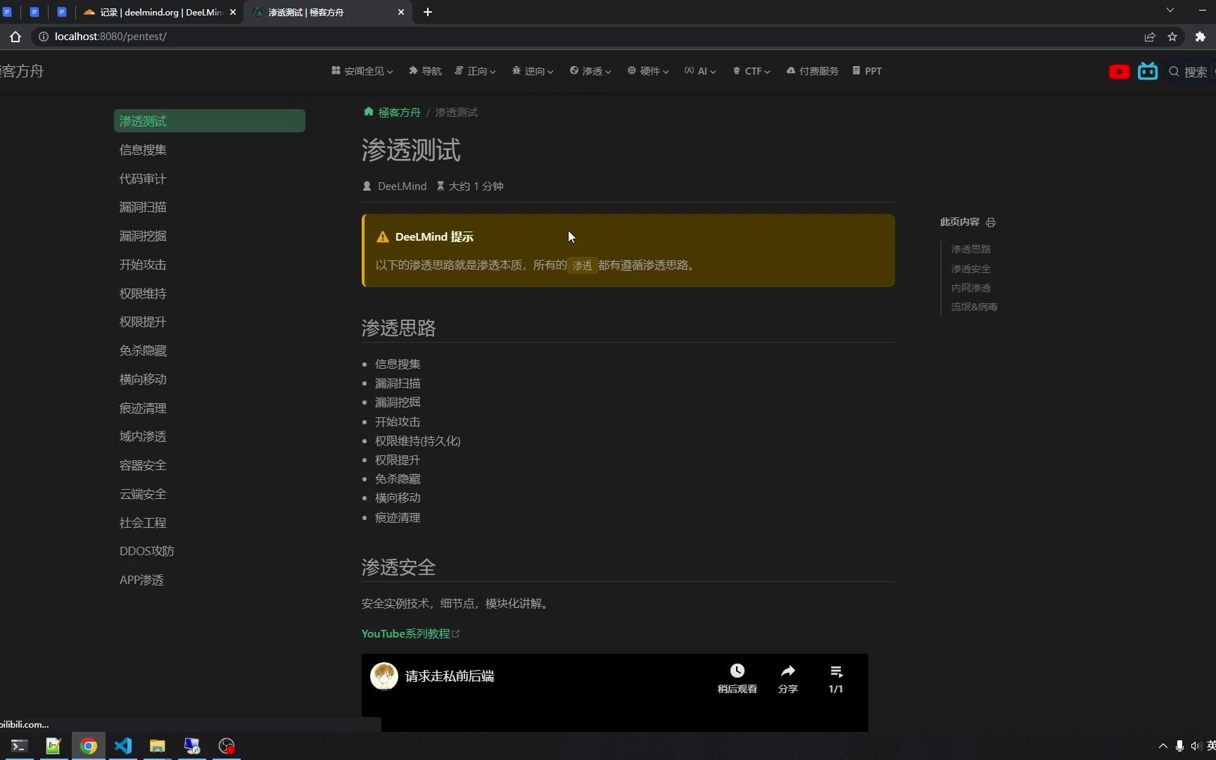
Task: Close the 渗透测试 browser tab
Action: click(401, 12)
